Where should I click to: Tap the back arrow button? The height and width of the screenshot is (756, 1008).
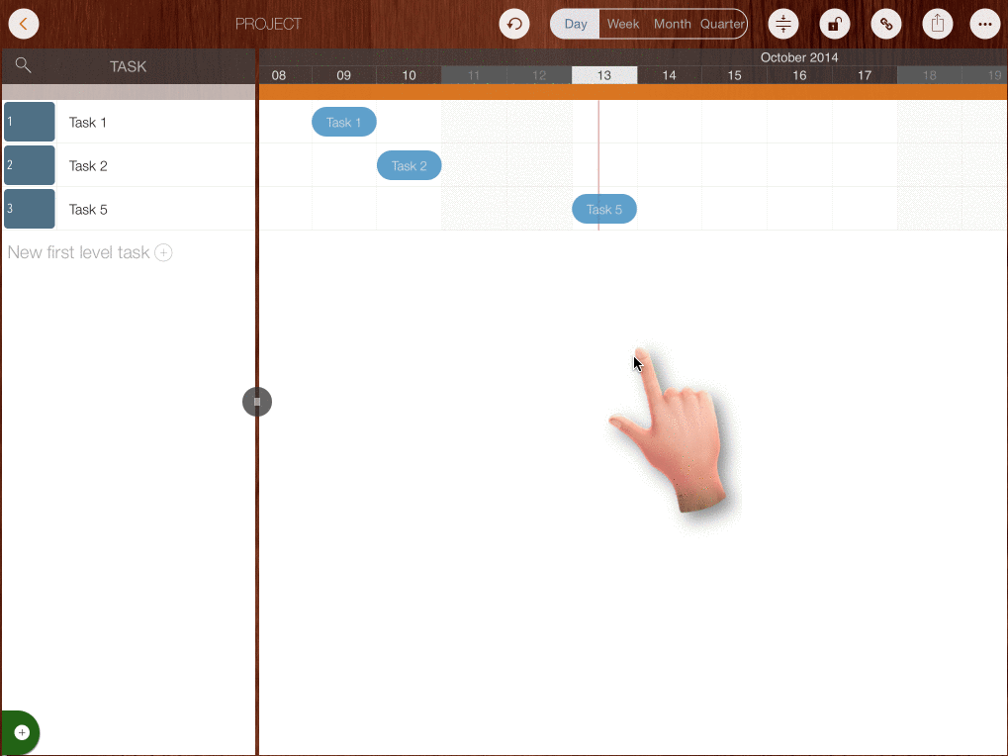click(x=23, y=24)
